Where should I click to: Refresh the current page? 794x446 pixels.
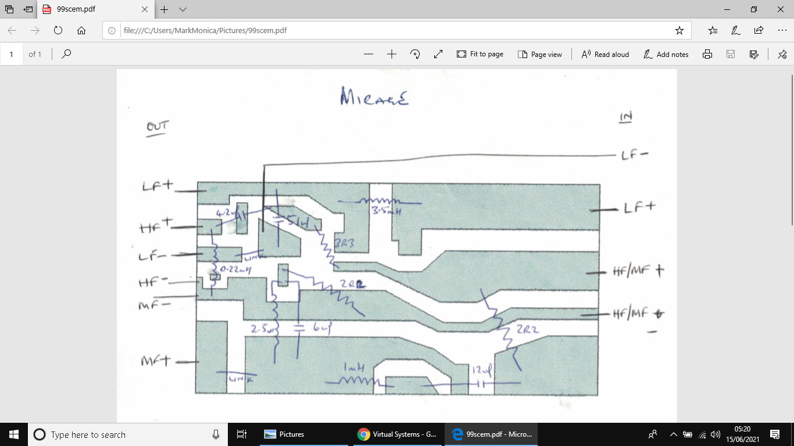tap(58, 30)
